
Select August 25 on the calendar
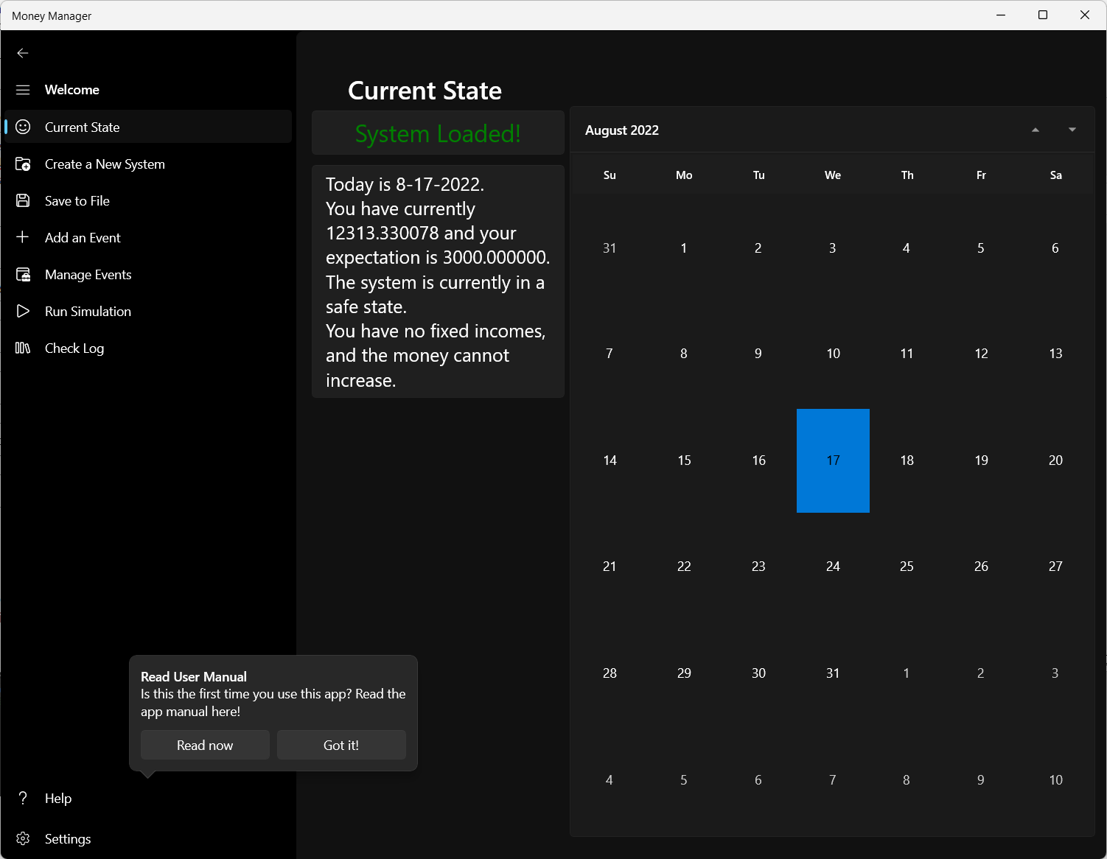[907, 567]
